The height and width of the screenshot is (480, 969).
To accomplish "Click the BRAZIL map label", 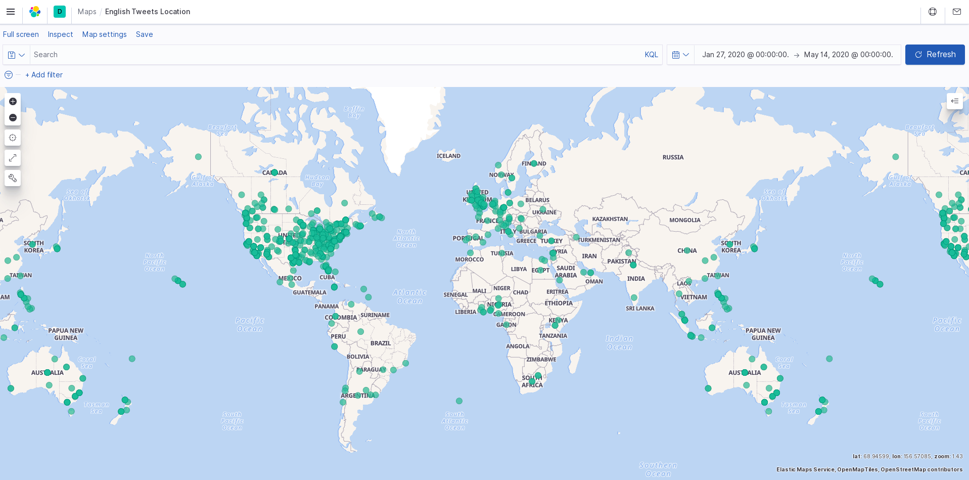I will point(381,343).
